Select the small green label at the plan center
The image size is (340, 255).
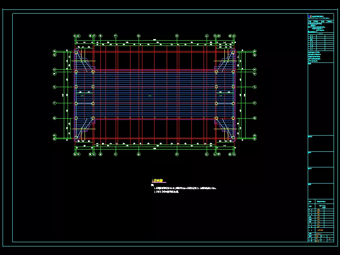(x=150, y=96)
